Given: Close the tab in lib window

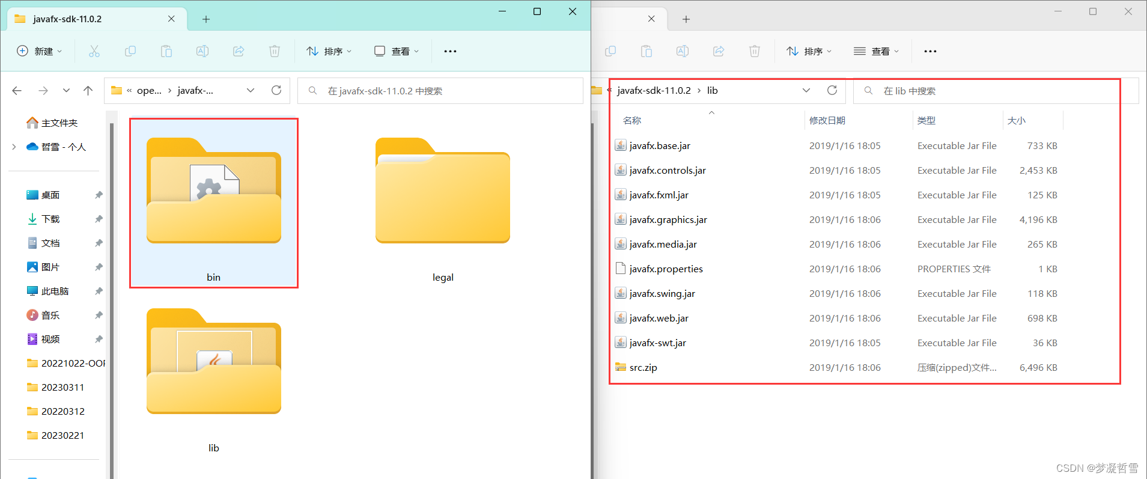Looking at the screenshot, I should point(651,19).
